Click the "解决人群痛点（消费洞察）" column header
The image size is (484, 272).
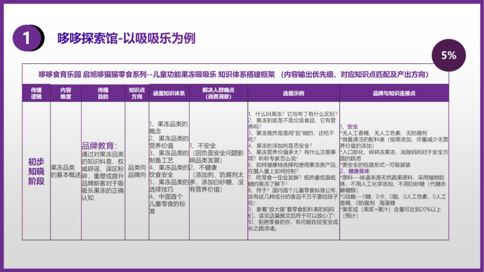pyautogui.click(x=218, y=93)
